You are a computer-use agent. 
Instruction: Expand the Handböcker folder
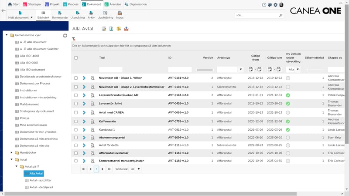[12, 153]
